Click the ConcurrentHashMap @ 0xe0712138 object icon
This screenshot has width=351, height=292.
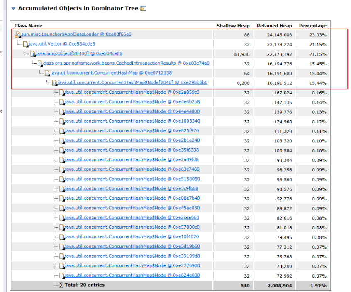tap(47, 73)
